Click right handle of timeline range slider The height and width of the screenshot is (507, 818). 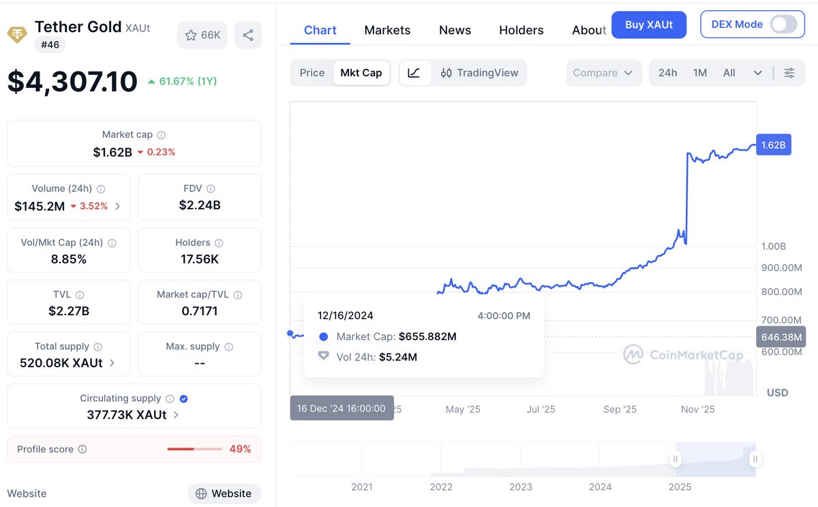click(755, 459)
